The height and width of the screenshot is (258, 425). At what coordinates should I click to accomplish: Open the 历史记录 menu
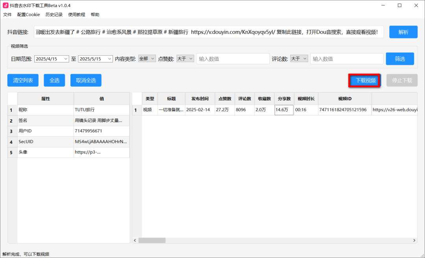click(54, 15)
